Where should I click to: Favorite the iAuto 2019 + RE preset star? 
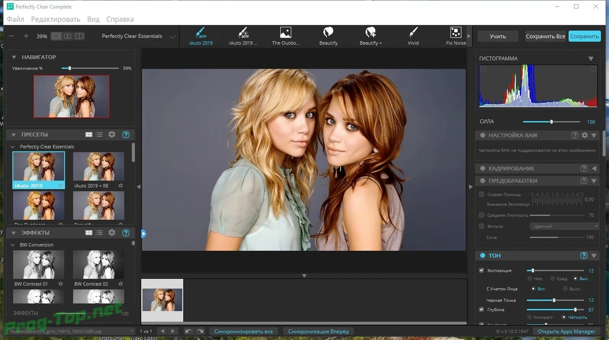(121, 186)
